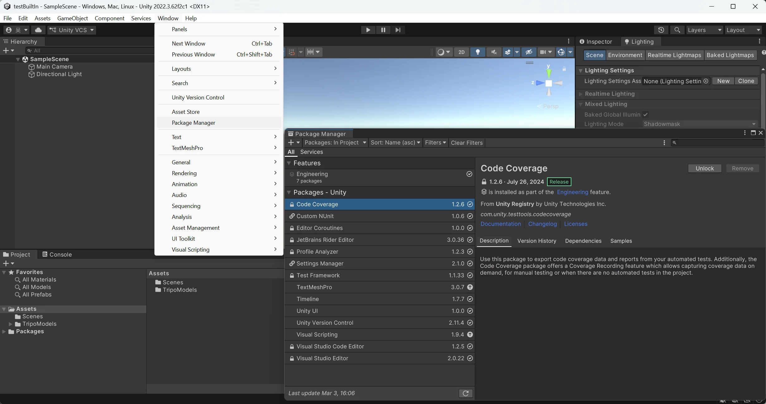766x404 pixels.
Task: Collapse the Features section in package list
Action: pos(289,163)
